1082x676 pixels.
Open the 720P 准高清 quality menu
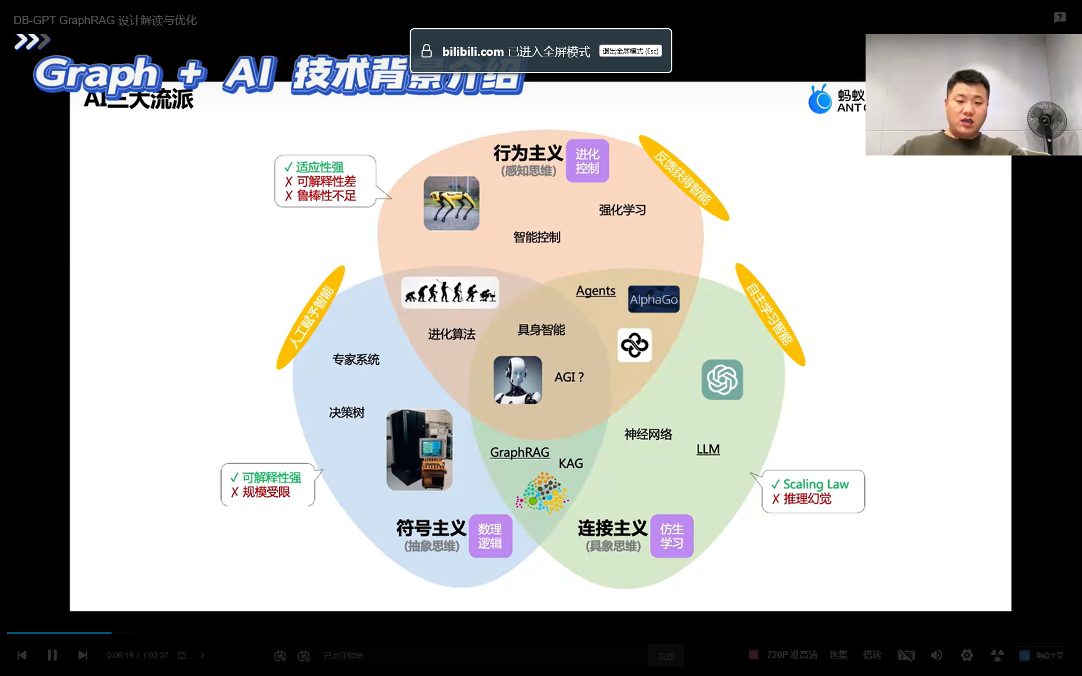[792, 655]
